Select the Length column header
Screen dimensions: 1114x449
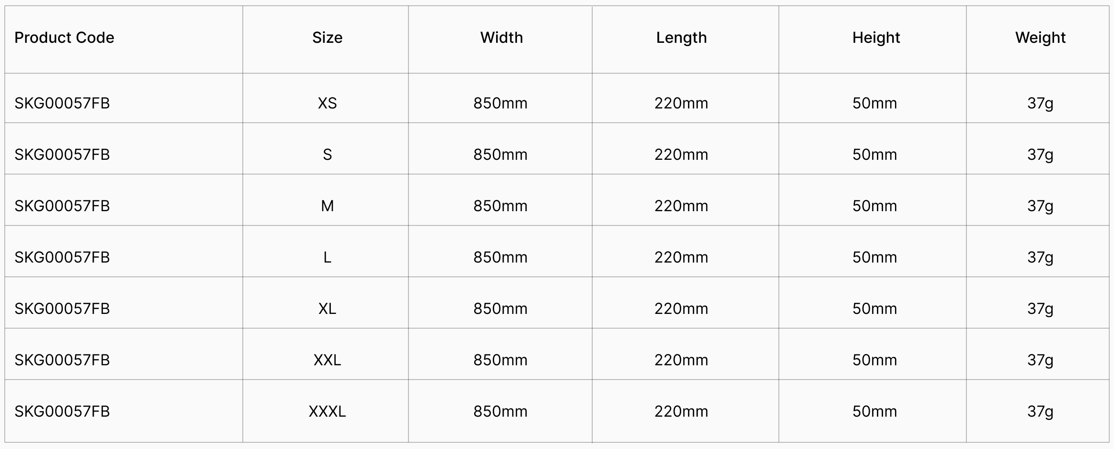tap(681, 38)
